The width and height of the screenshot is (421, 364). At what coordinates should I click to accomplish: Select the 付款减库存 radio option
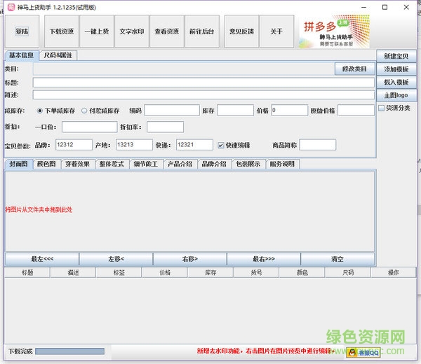pyautogui.click(x=84, y=111)
